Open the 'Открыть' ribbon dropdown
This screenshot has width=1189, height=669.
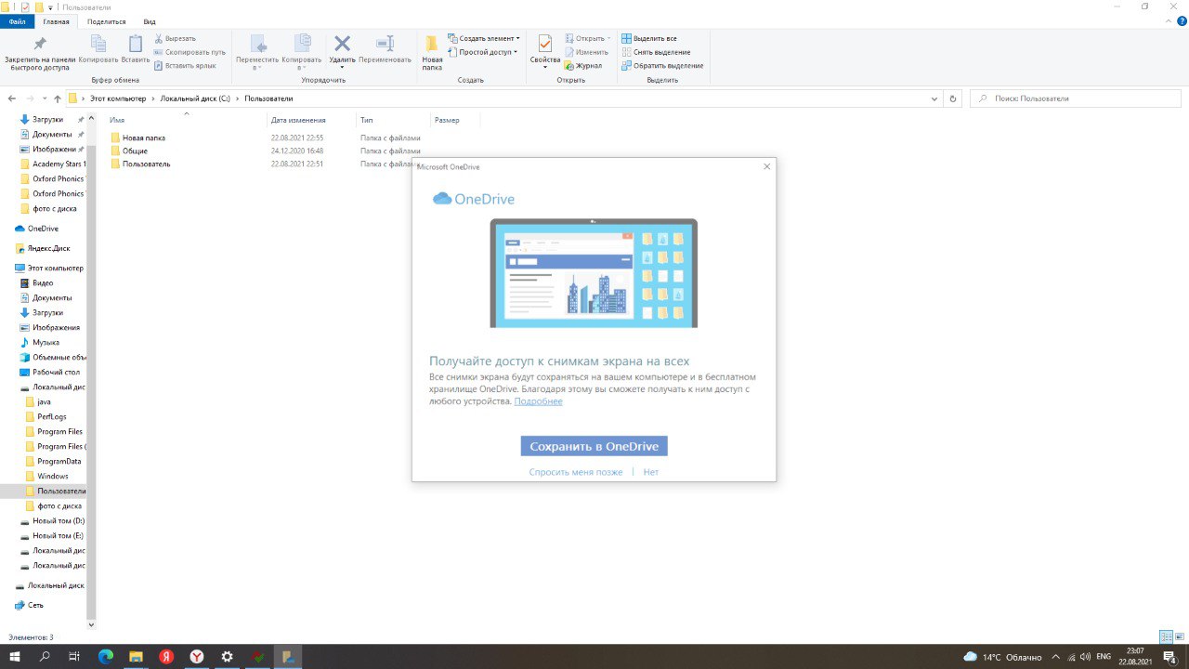tap(587, 39)
